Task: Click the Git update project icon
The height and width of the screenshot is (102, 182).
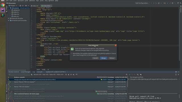Action: click(x=167, y=3)
